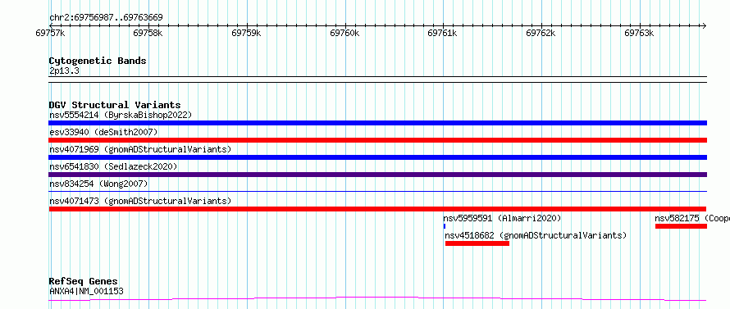This screenshot has width=730, height=309.
Task: Click the red bar under esv33940
Action: [377, 140]
